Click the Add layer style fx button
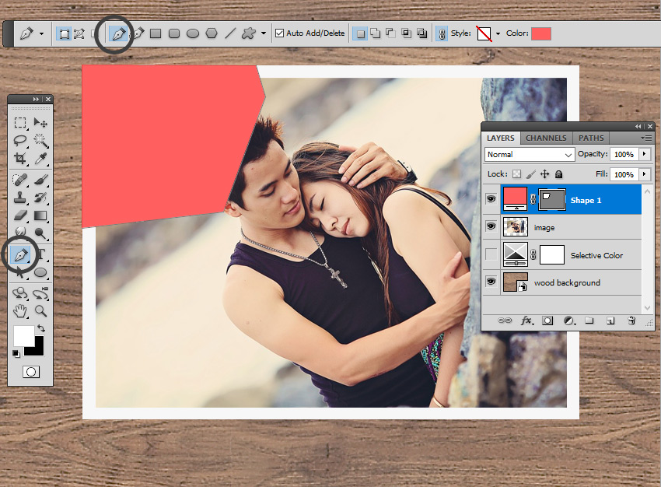The image size is (661, 487). 526,320
